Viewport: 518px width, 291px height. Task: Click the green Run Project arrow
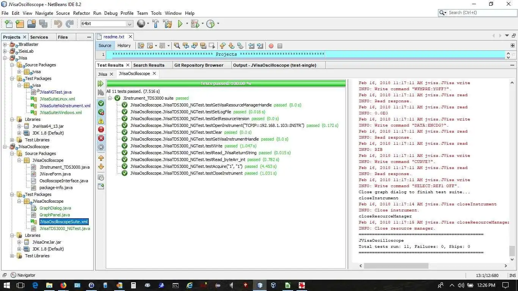tap(181, 24)
